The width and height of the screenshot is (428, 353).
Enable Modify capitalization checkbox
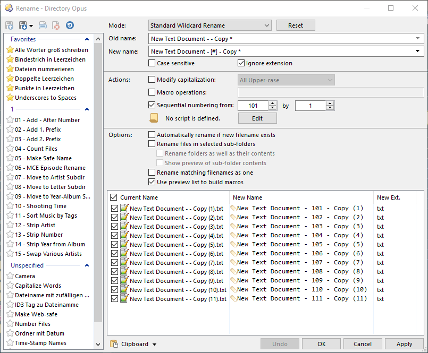click(x=152, y=80)
